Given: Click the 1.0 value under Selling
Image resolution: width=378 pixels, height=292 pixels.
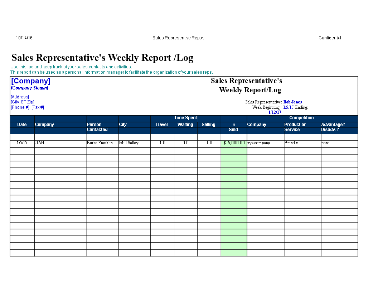Looking at the screenshot, I should [209, 143].
